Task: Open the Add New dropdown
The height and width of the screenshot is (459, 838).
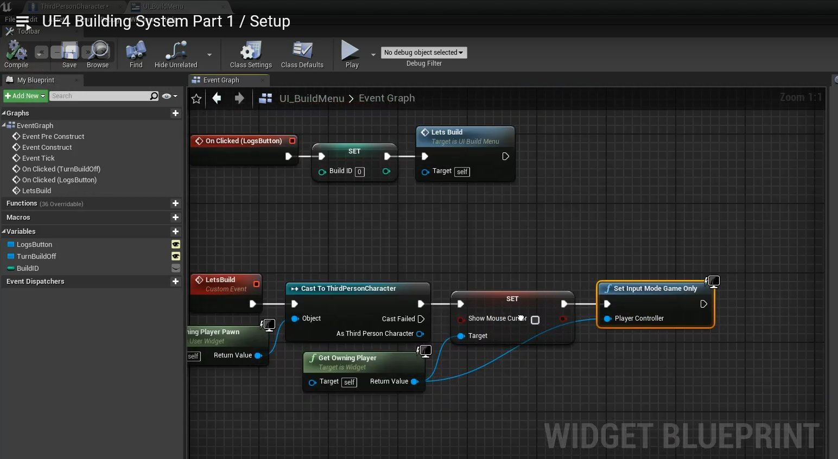Action: [25, 96]
